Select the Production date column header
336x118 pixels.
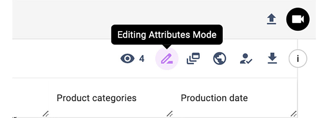point(214,98)
